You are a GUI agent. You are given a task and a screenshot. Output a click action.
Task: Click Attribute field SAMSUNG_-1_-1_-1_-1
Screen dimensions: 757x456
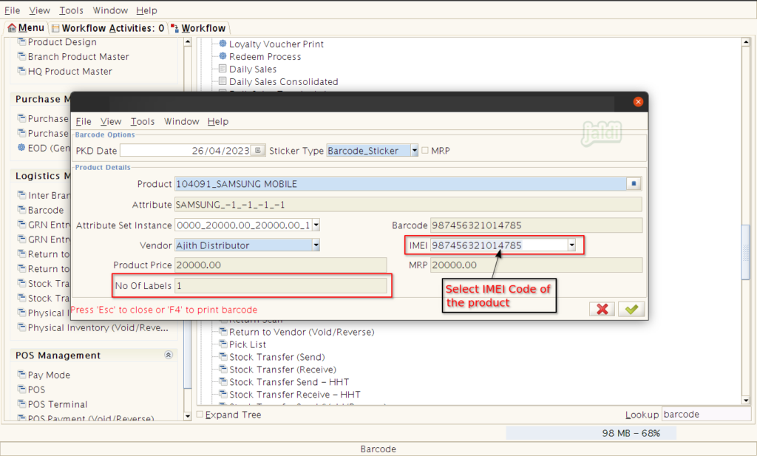(x=408, y=205)
